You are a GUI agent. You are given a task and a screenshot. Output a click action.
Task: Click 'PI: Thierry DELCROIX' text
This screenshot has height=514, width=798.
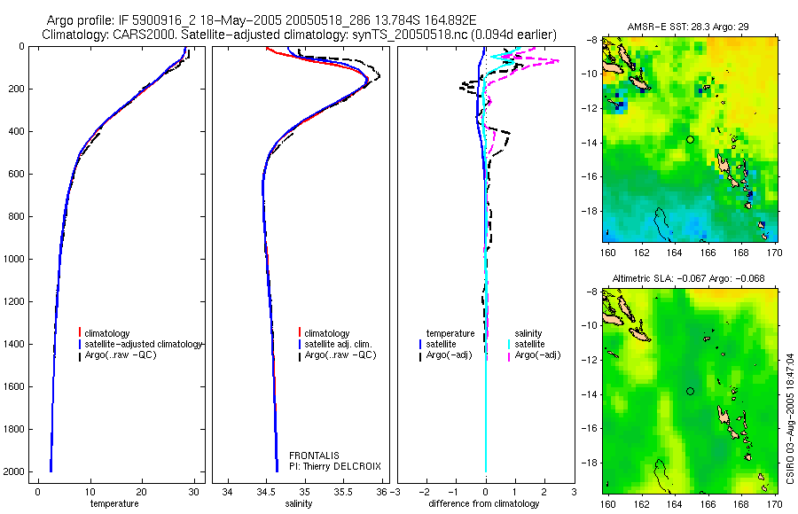335,466
